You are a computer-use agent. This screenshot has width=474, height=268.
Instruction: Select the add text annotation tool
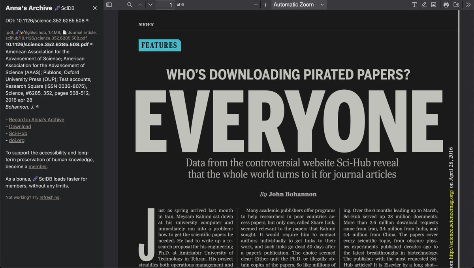tap(414, 5)
